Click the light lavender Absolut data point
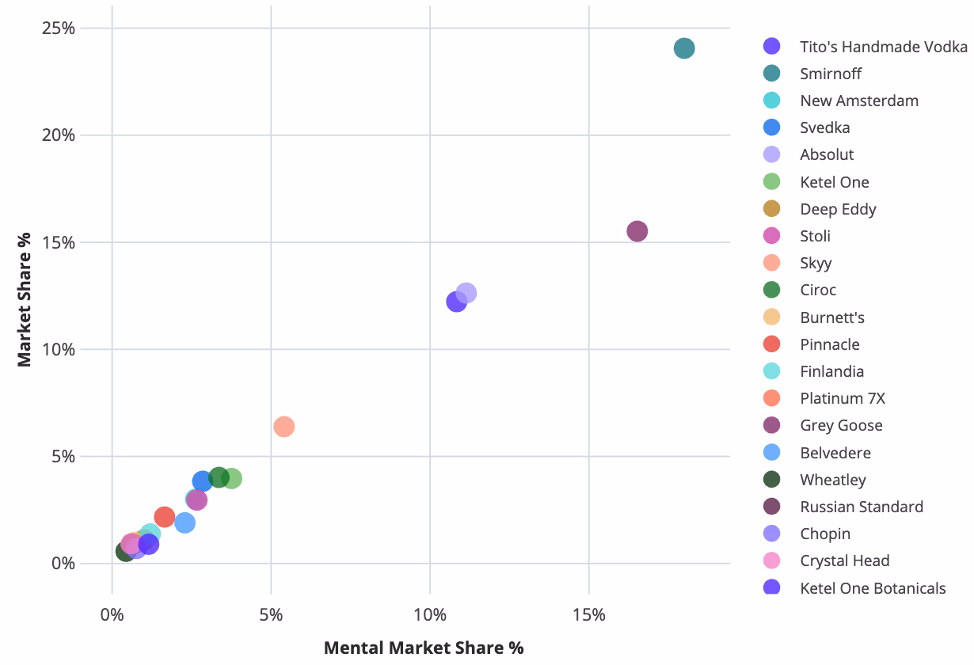The height and width of the screenshot is (665, 974). tap(467, 293)
